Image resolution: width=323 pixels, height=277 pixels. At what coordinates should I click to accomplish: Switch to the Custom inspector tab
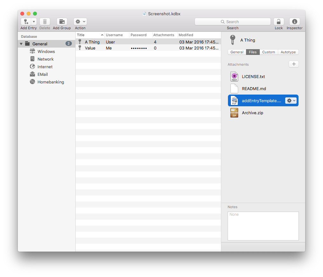coord(268,52)
